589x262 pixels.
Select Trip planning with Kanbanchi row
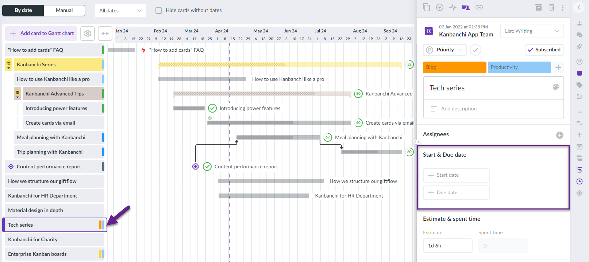[59, 152]
